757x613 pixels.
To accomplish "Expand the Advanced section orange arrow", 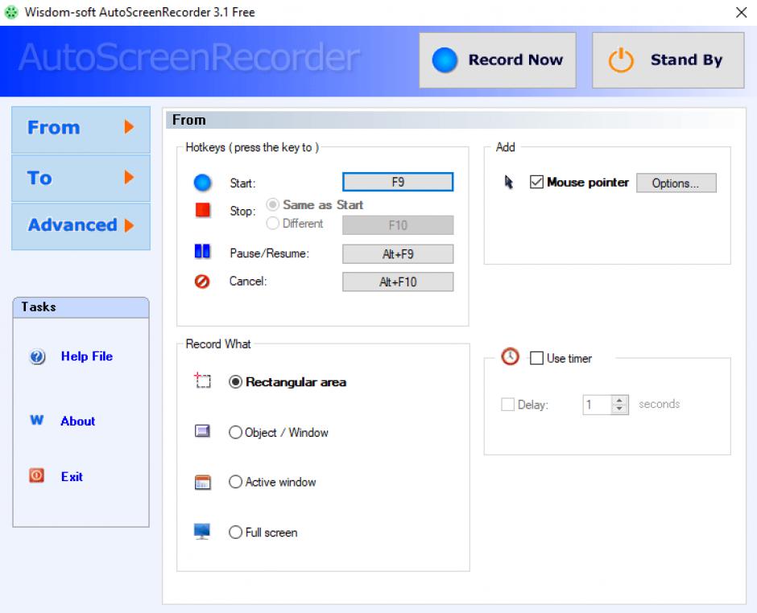I will pyautogui.click(x=128, y=225).
